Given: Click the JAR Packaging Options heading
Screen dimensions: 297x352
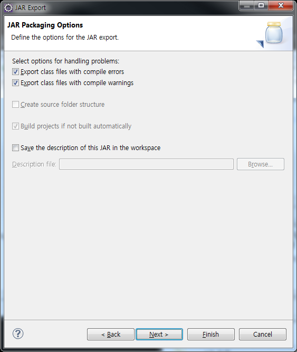Looking at the screenshot, I should (x=45, y=25).
